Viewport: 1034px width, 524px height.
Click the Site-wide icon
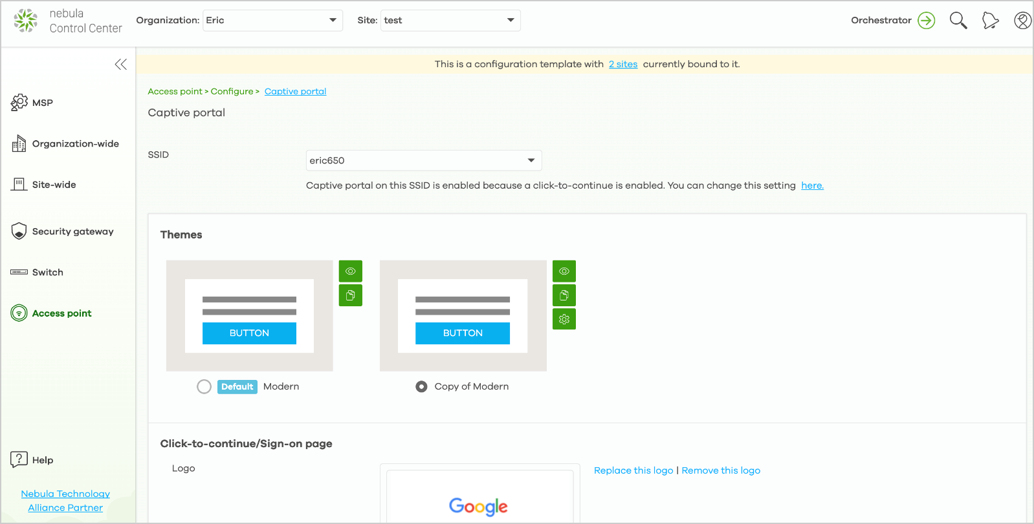[19, 184]
